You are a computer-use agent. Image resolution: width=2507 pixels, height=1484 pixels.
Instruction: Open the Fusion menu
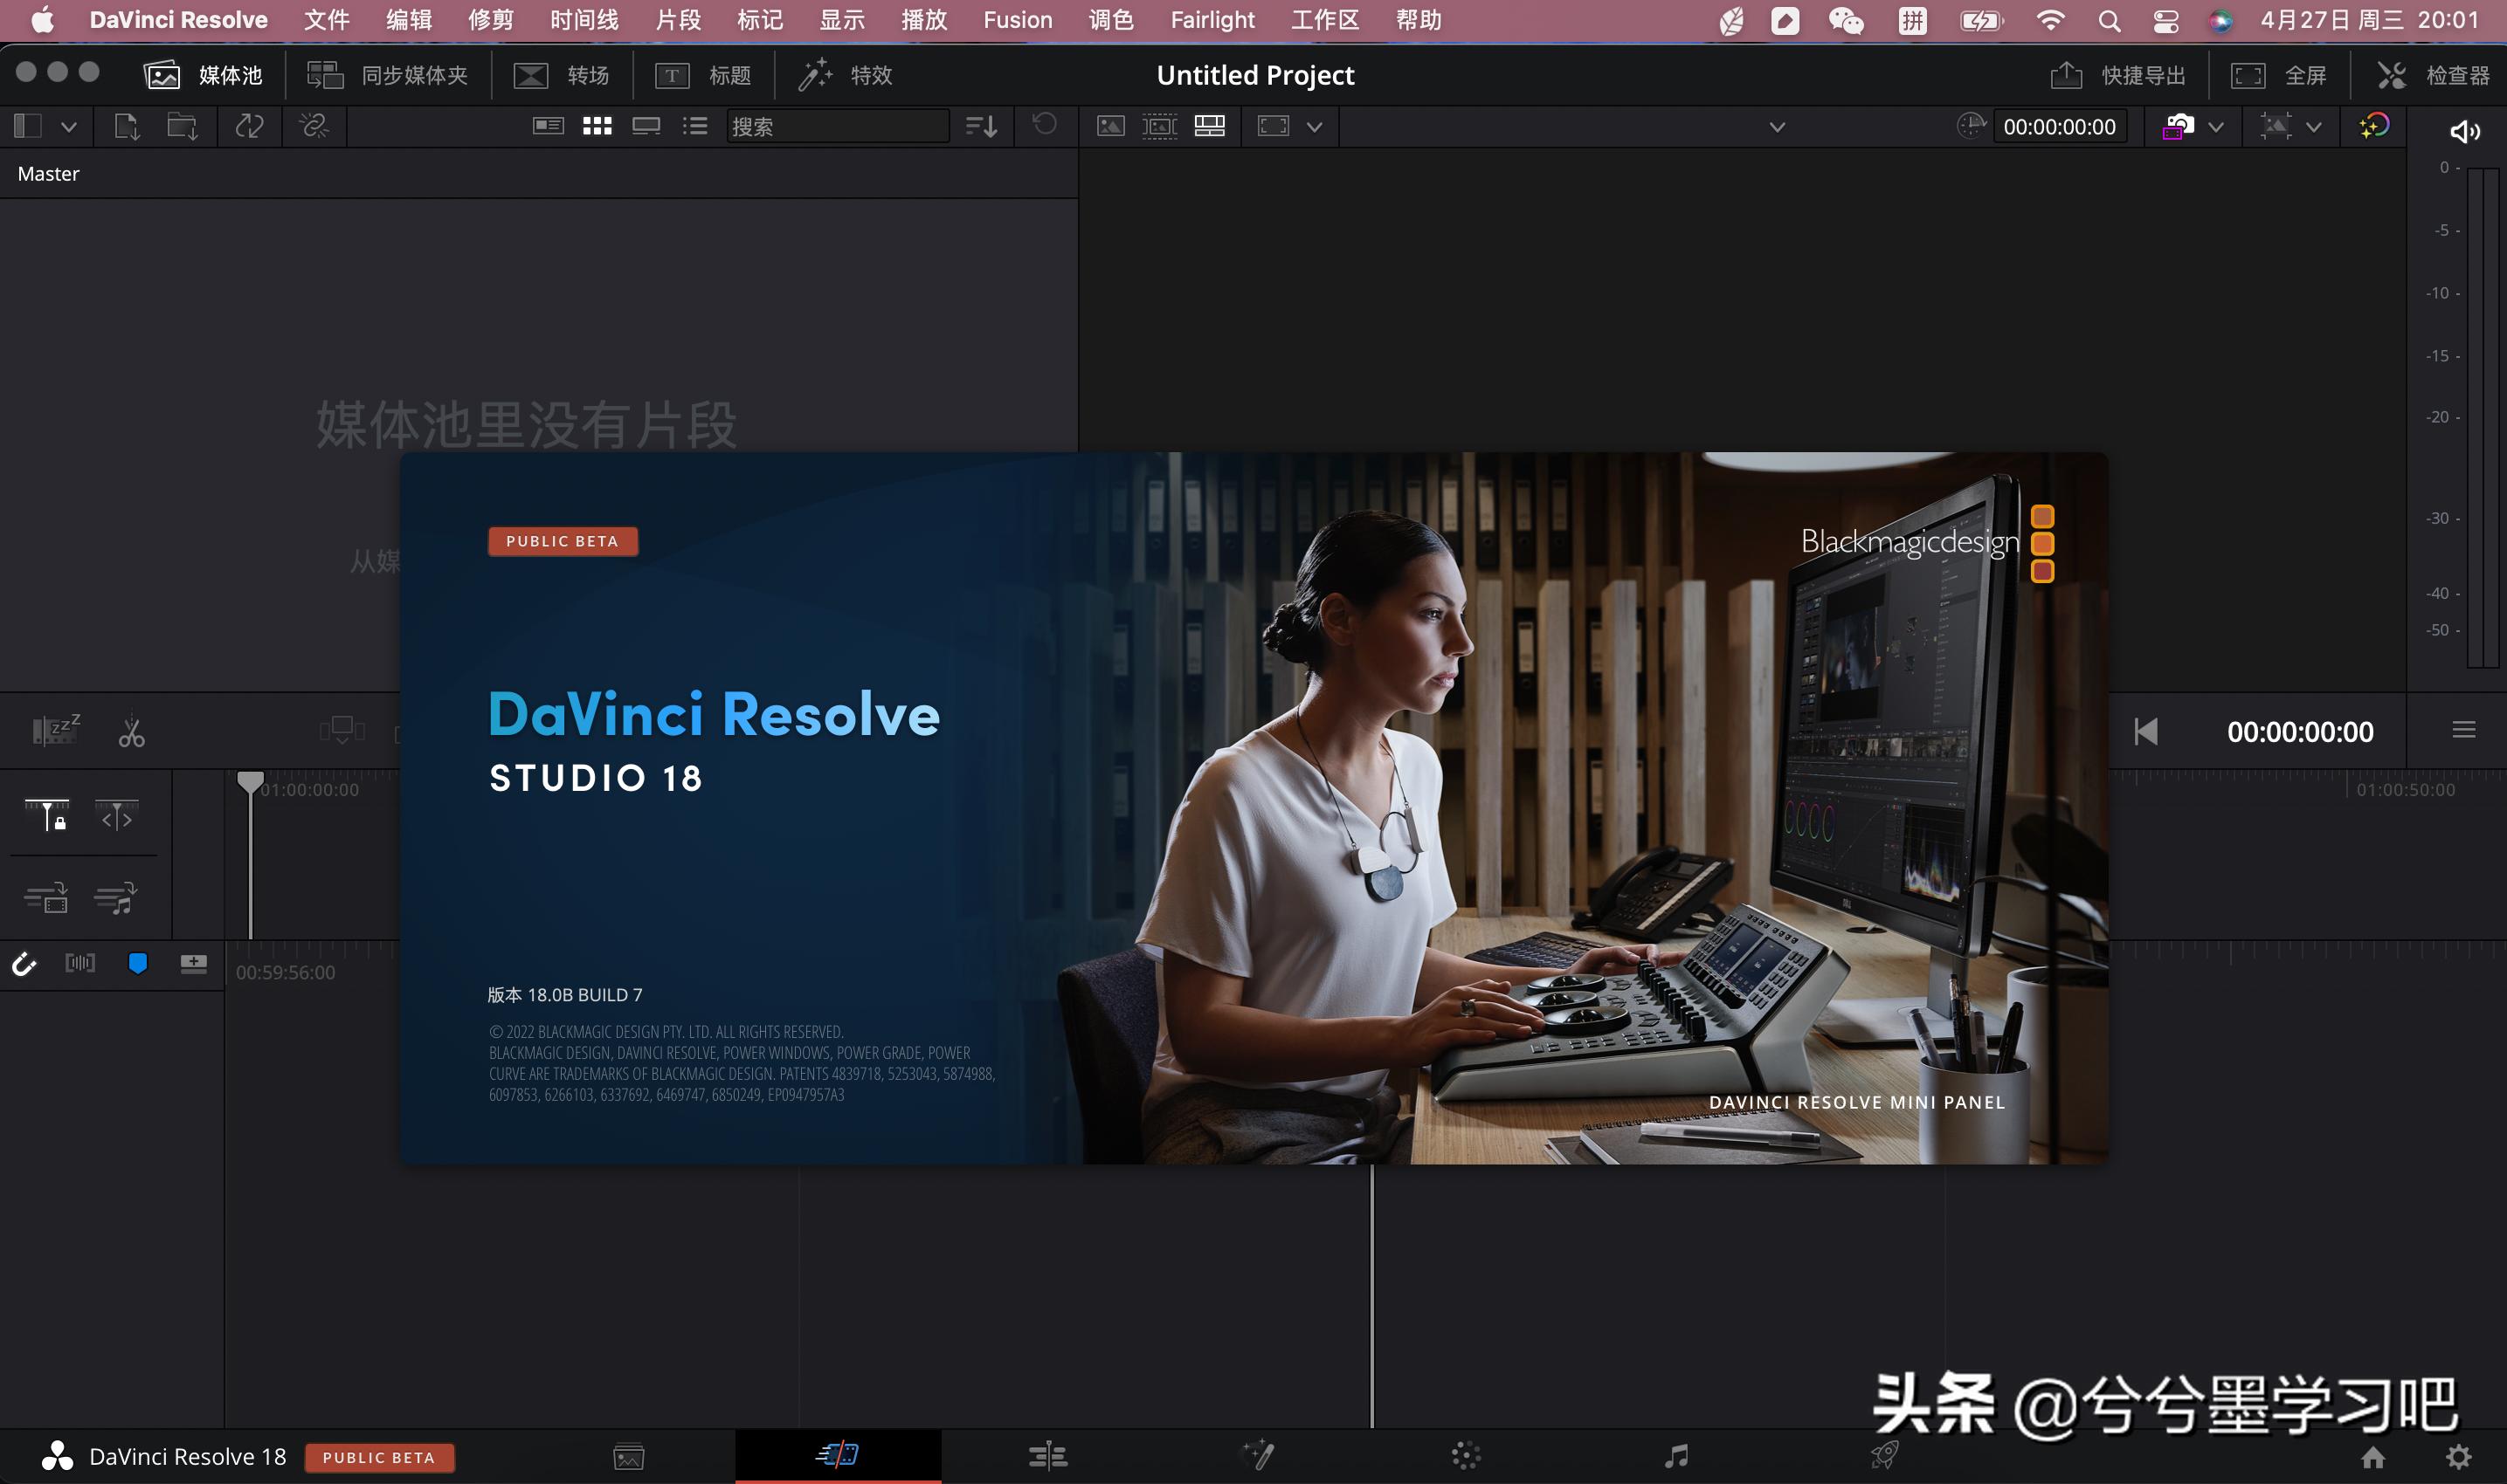click(1018, 20)
